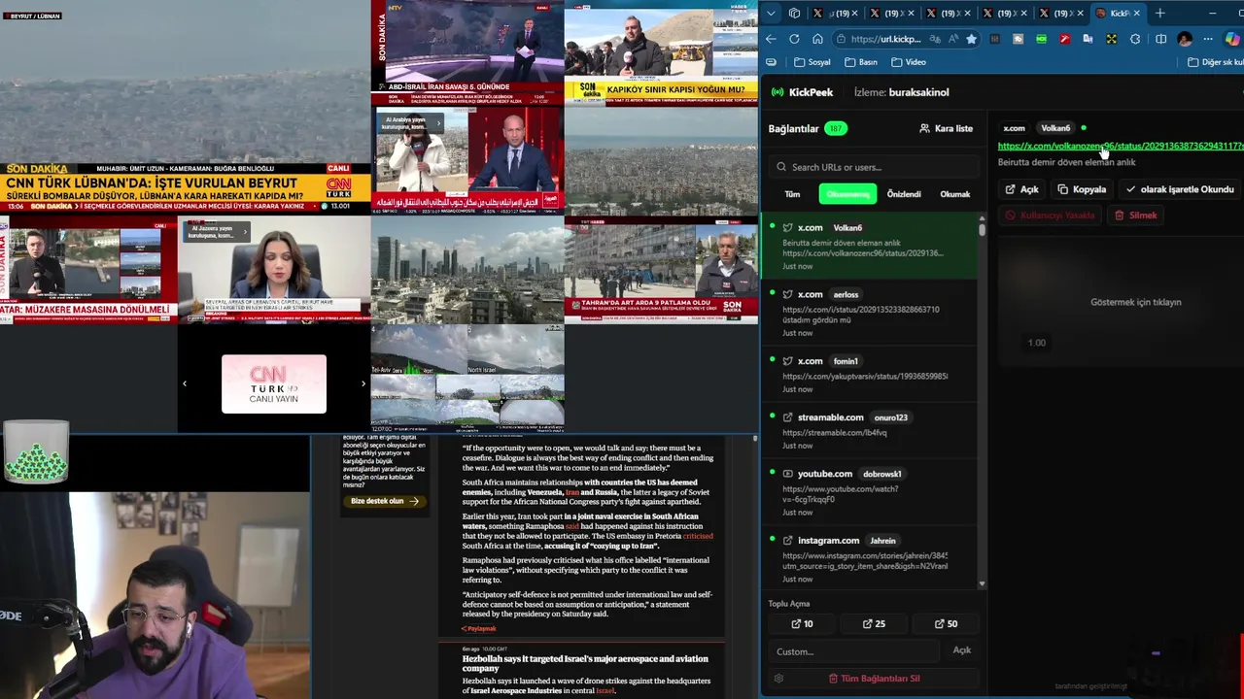
Task: Click the yellow arrows extension icon
Action: (x=1111, y=39)
